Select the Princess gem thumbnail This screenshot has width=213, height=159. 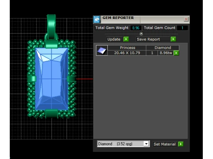102,50
